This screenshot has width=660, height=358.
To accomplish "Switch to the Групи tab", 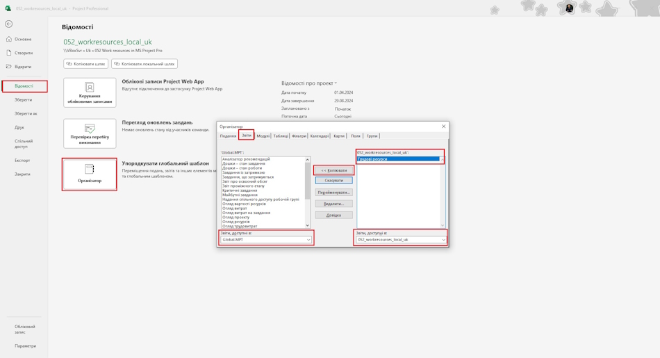I will tap(372, 136).
